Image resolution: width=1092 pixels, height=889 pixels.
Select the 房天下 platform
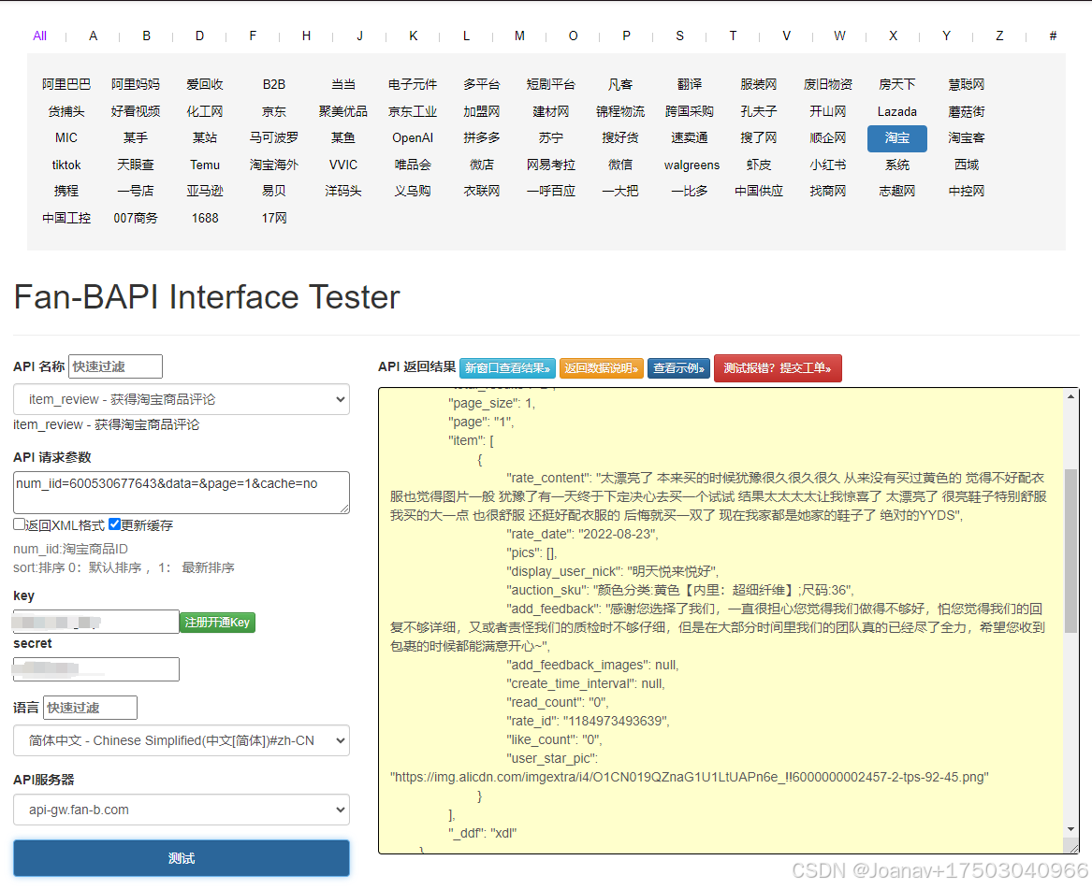897,84
